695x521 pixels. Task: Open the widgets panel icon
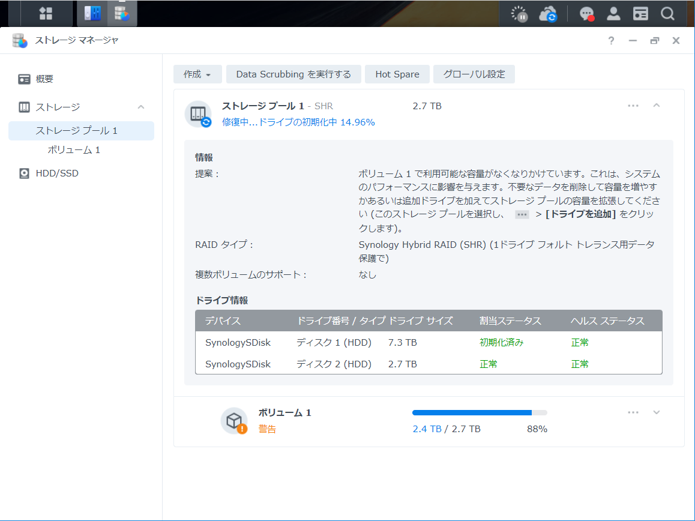tap(640, 14)
